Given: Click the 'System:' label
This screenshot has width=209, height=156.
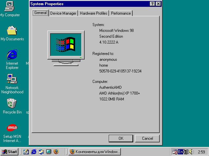Looking at the screenshot, I should (98, 25).
